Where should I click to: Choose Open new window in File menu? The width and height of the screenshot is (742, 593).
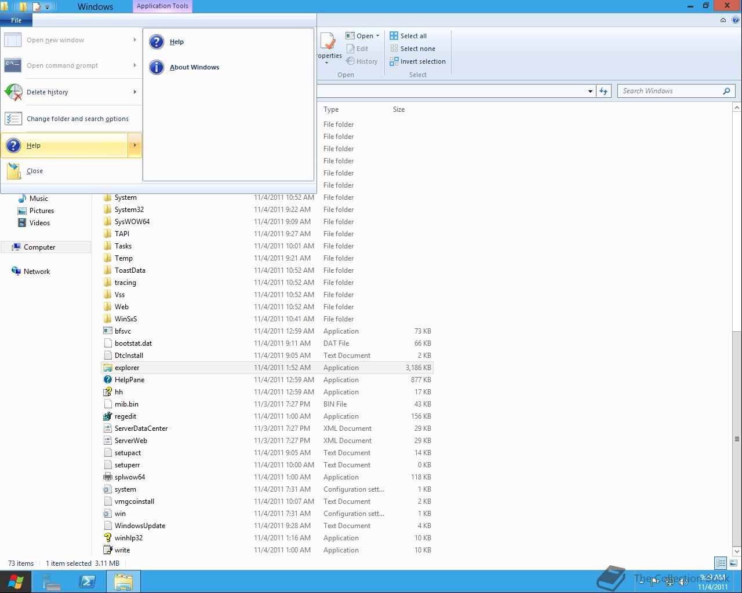coord(71,40)
